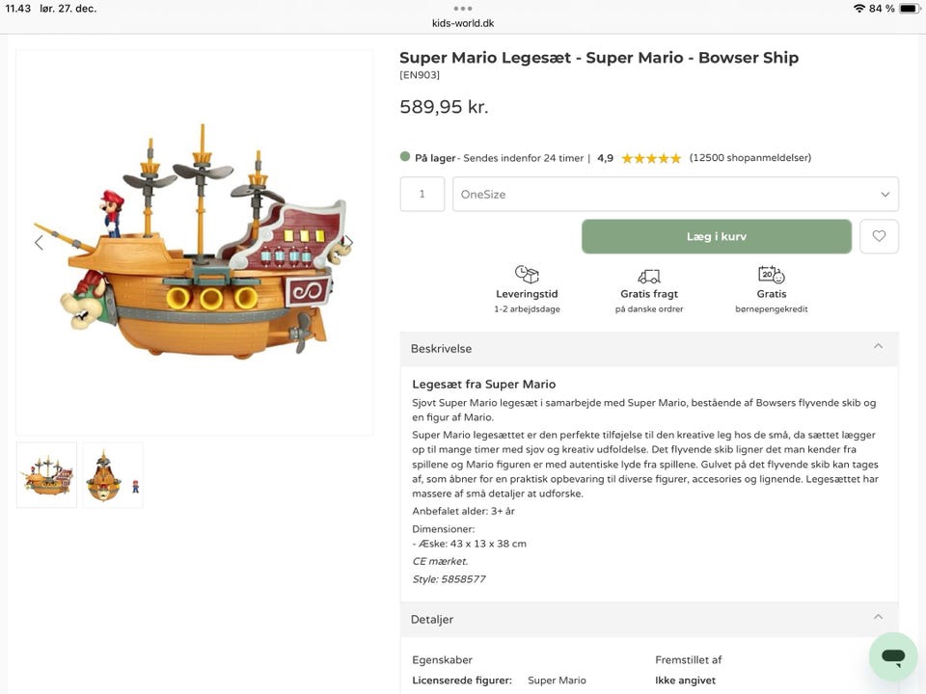Tap the Leveringstid delivery box icon

point(527,276)
